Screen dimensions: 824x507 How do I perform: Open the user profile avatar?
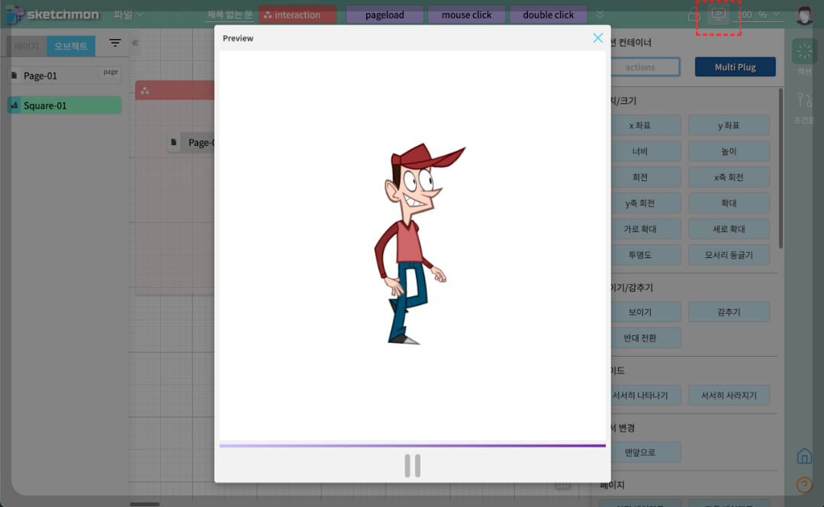tap(805, 15)
